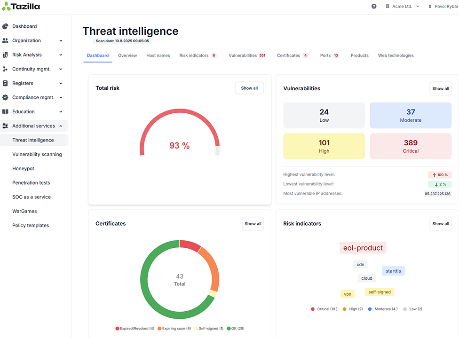
Task: Click the Compliance mgmt. badge icon
Action: point(5,97)
